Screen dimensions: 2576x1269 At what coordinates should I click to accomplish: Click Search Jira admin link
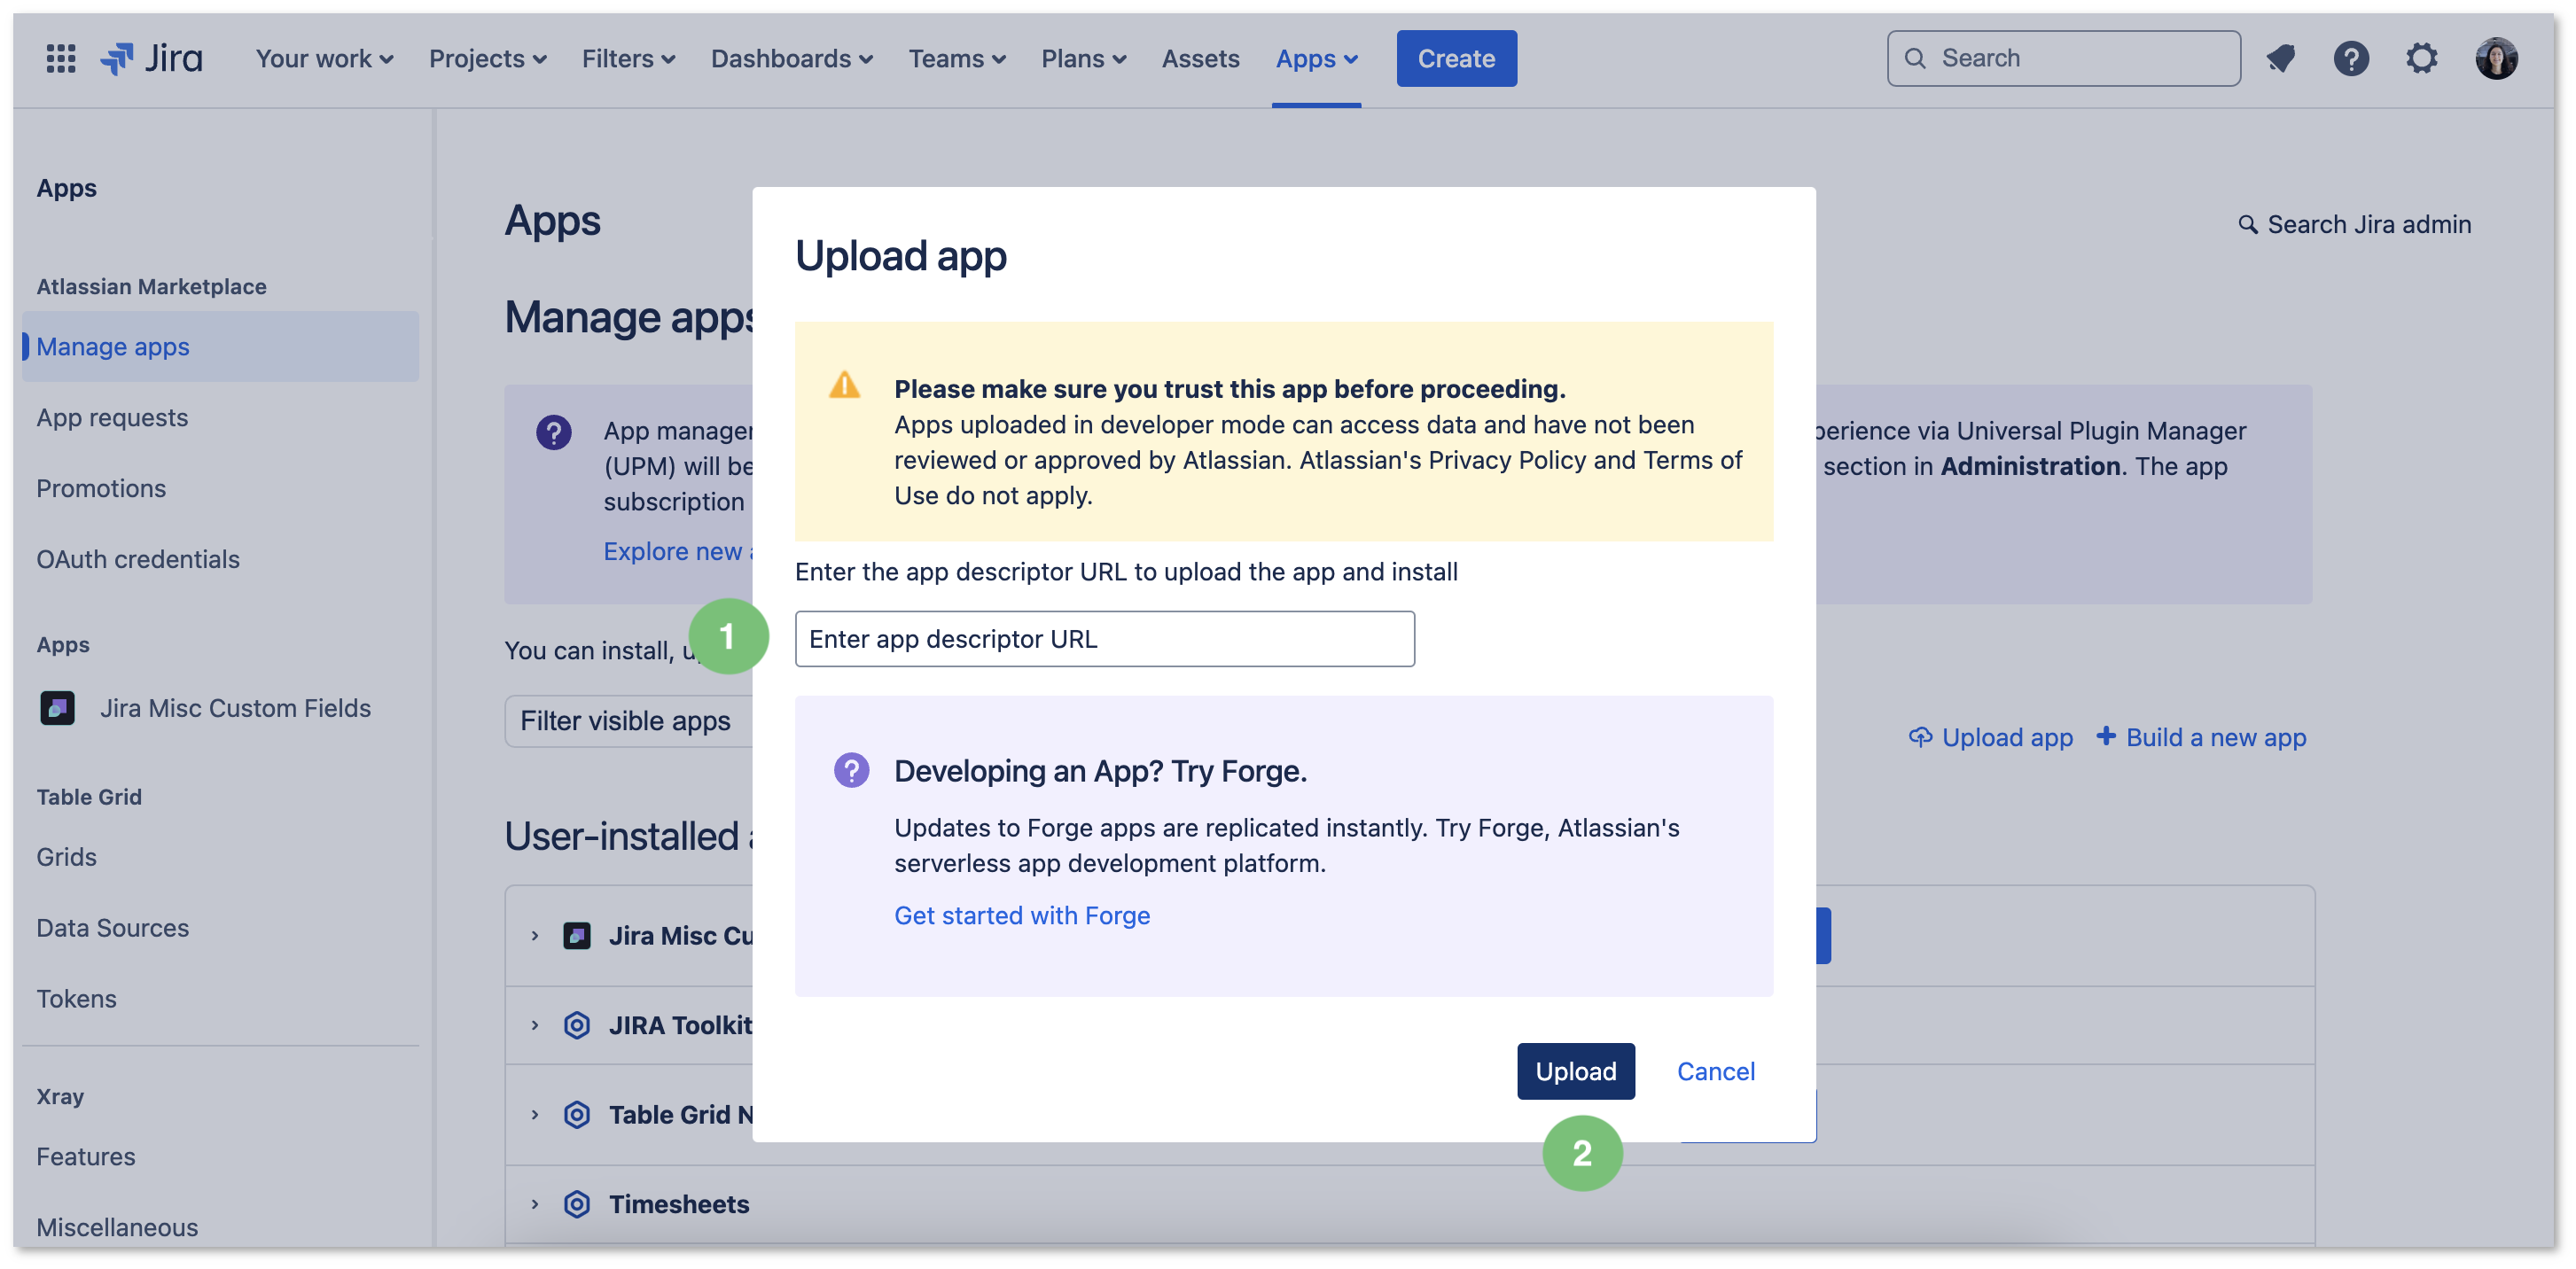click(x=2354, y=224)
